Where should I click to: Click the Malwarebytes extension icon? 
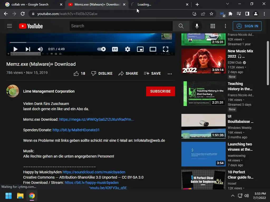(223, 14)
